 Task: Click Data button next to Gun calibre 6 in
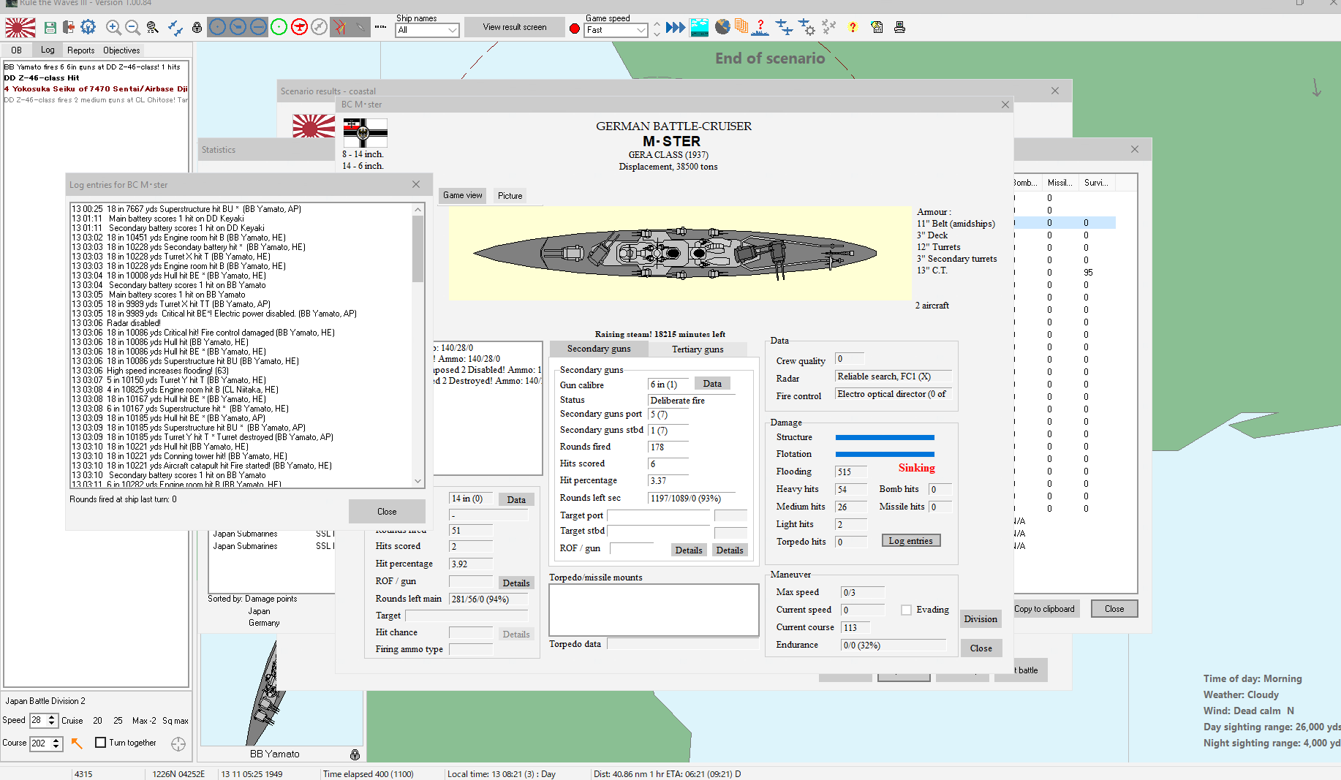(712, 384)
